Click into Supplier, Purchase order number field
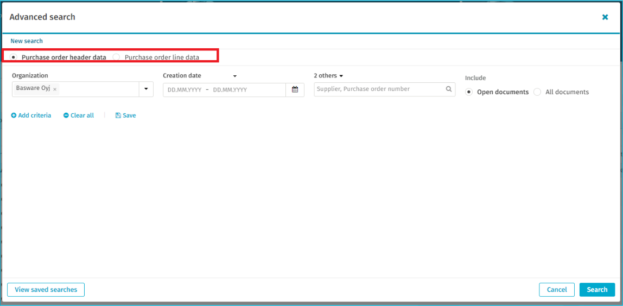This screenshot has width=623, height=306. 379,89
